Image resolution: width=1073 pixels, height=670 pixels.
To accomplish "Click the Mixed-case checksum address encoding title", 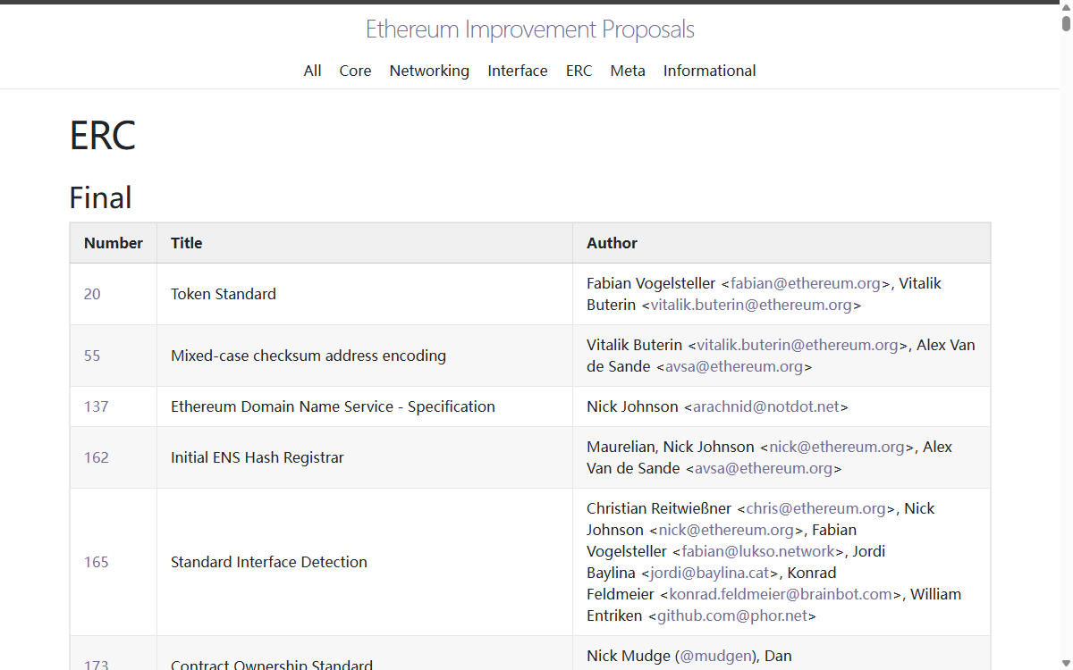I will click(308, 356).
